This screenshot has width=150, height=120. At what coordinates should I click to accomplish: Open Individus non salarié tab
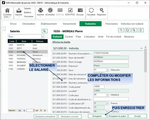pyautogui.click(x=132, y=24)
